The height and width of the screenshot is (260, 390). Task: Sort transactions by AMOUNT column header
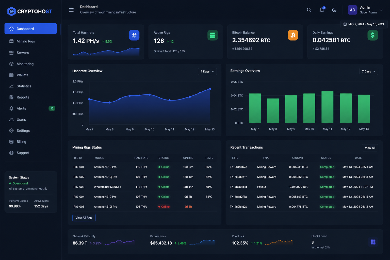tap(298, 158)
